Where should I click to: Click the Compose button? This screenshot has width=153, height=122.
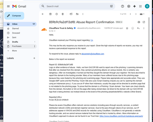click(x=14, y=16)
